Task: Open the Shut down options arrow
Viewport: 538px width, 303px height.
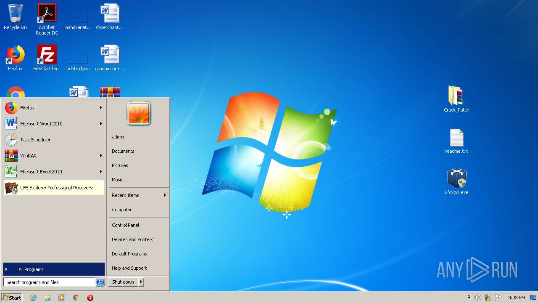Action: (141, 282)
